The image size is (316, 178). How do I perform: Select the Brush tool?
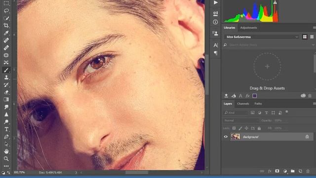click(6, 70)
